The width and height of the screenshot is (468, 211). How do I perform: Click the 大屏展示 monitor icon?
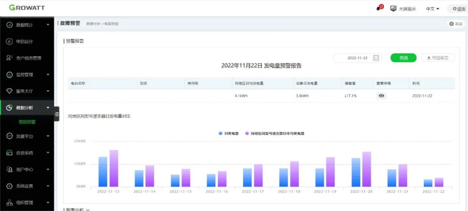(x=393, y=8)
